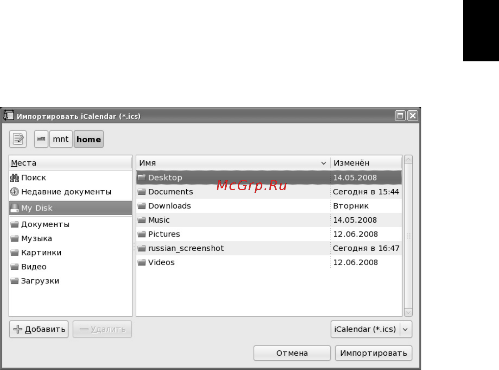Screen dimensions: 499x370
Task: Click the Documents folder icon
Action: (x=142, y=192)
